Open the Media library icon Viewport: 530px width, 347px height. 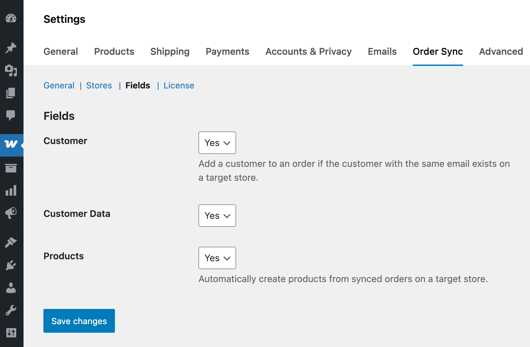(x=11, y=71)
